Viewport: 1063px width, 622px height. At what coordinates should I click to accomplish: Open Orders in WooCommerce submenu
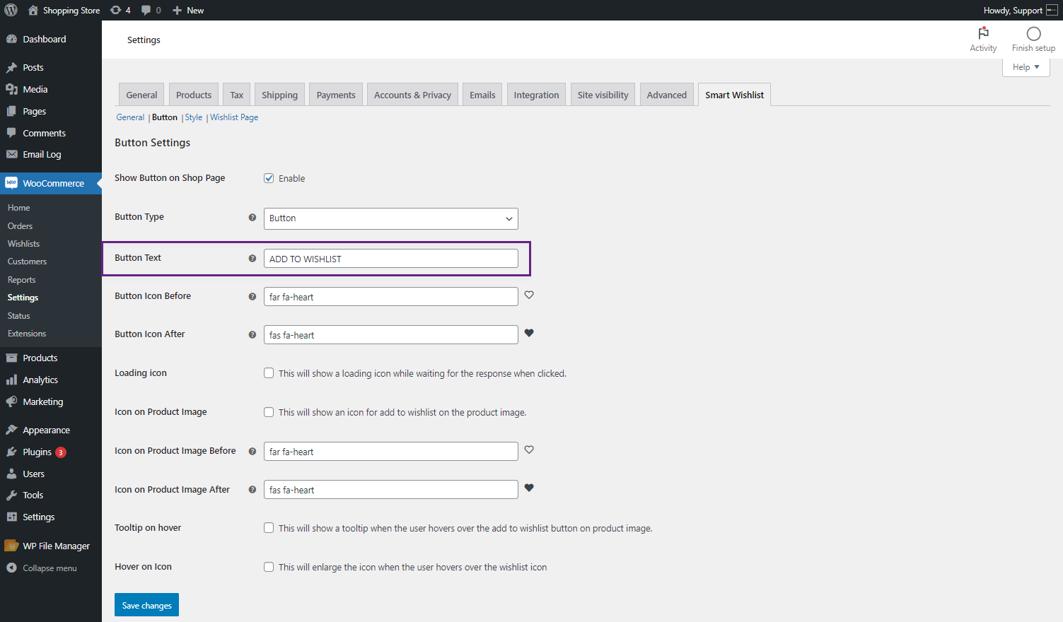[20, 226]
